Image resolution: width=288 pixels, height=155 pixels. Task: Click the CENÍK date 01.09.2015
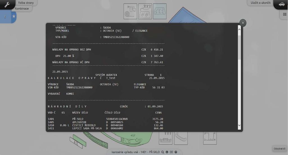coord(155,107)
